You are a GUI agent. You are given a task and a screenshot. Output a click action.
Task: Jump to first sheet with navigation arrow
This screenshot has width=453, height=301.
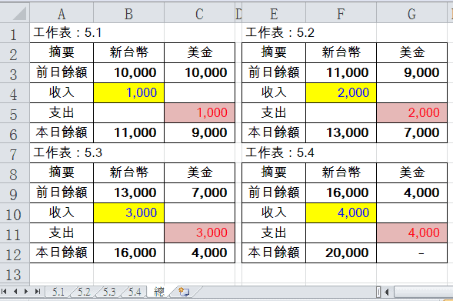(x=4, y=292)
